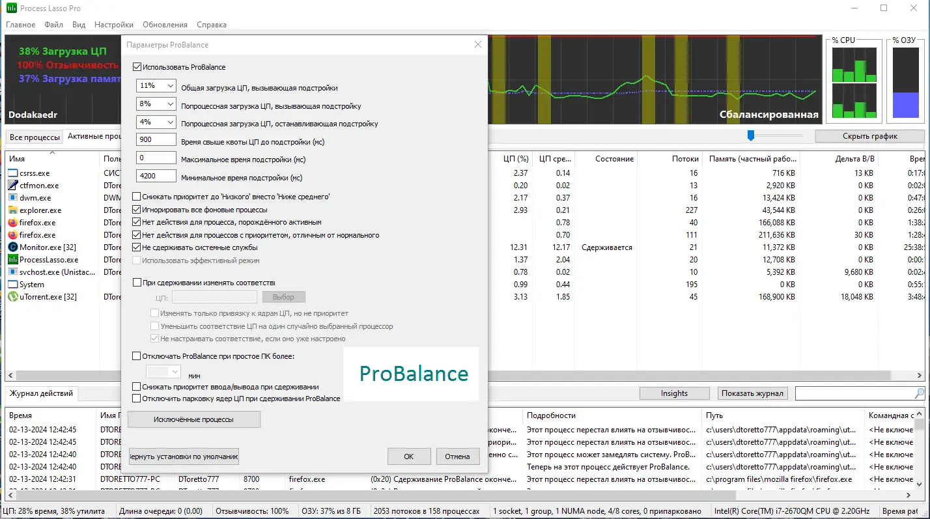
Task: Uncheck Использовать ProBalance
Action: 136,66
